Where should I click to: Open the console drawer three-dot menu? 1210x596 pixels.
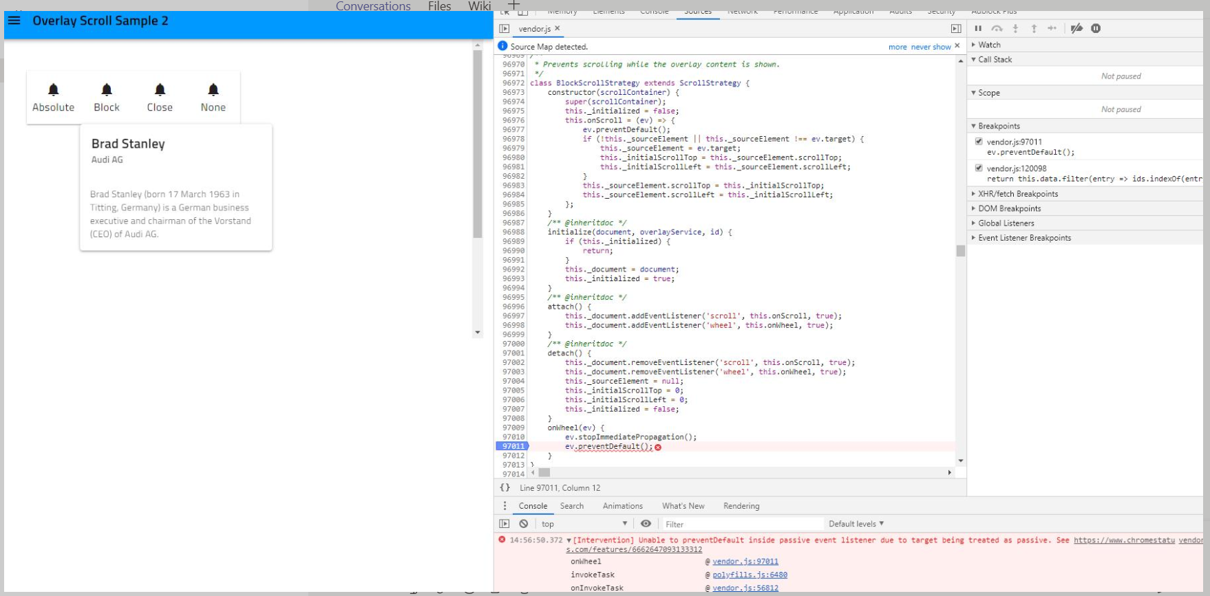click(x=505, y=506)
